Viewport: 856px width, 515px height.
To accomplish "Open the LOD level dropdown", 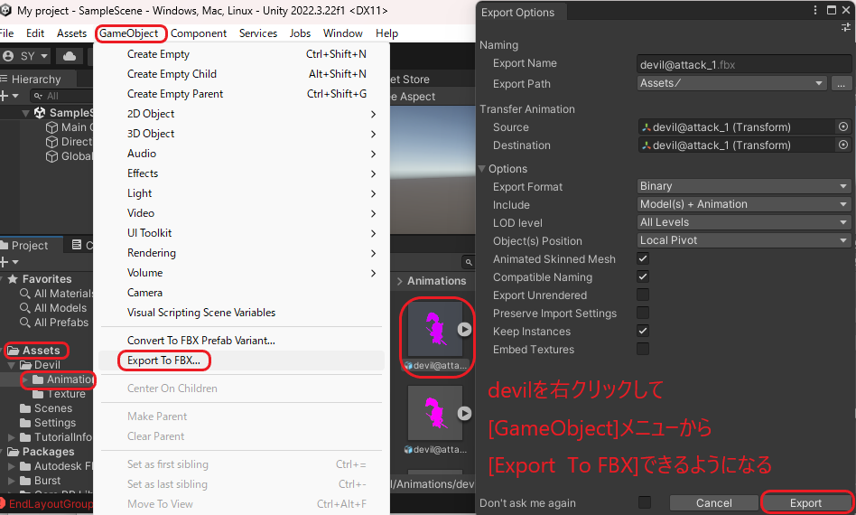I will click(744, 222).
